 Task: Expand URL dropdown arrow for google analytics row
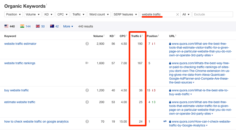207,126
